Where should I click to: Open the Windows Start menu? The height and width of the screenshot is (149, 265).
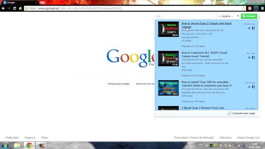coord(5,145)
